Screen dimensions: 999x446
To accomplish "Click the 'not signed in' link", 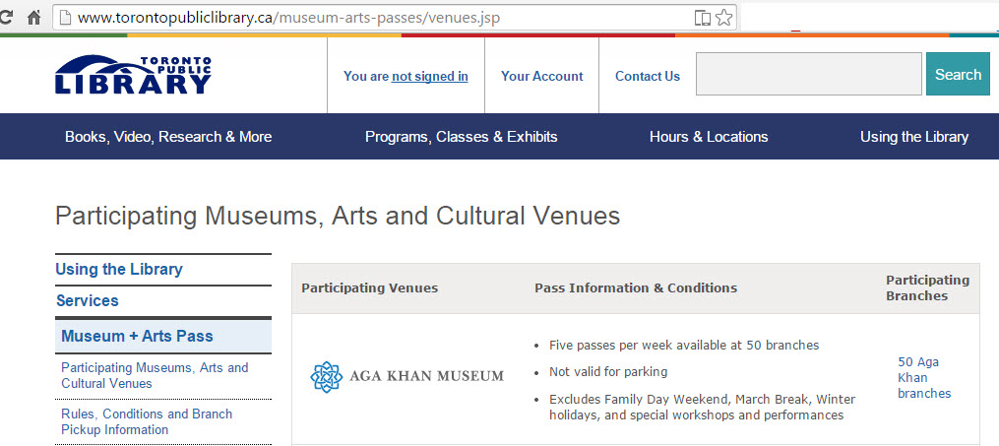I will [x=430, y=76].
